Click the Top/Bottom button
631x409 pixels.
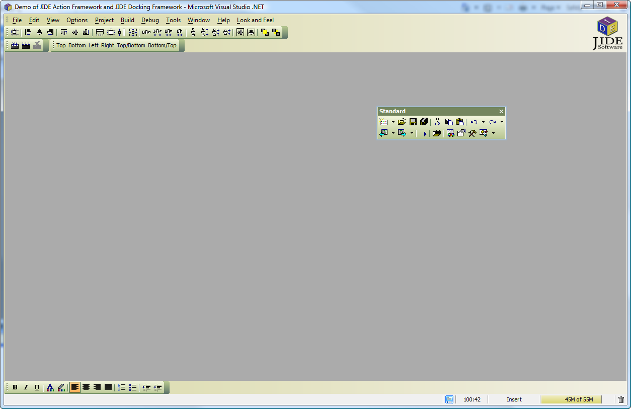click(131, 45)
